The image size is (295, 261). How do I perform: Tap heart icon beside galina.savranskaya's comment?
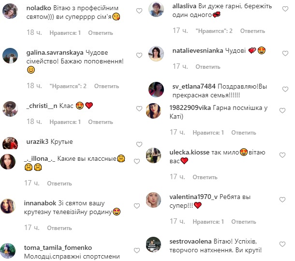pos(139,55)
